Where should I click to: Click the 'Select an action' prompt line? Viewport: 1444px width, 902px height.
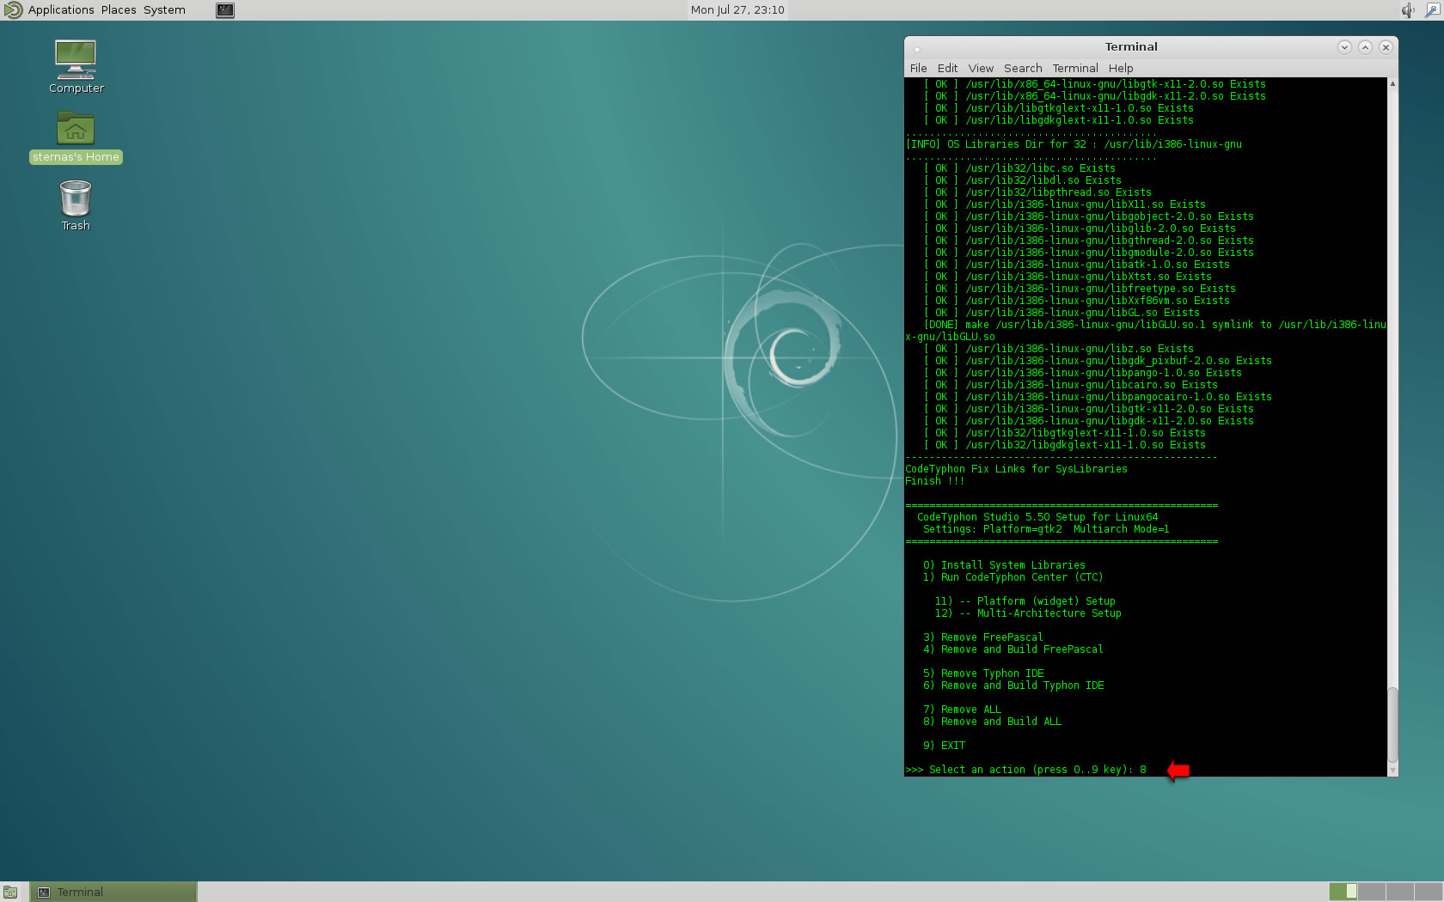[1025, 770]
